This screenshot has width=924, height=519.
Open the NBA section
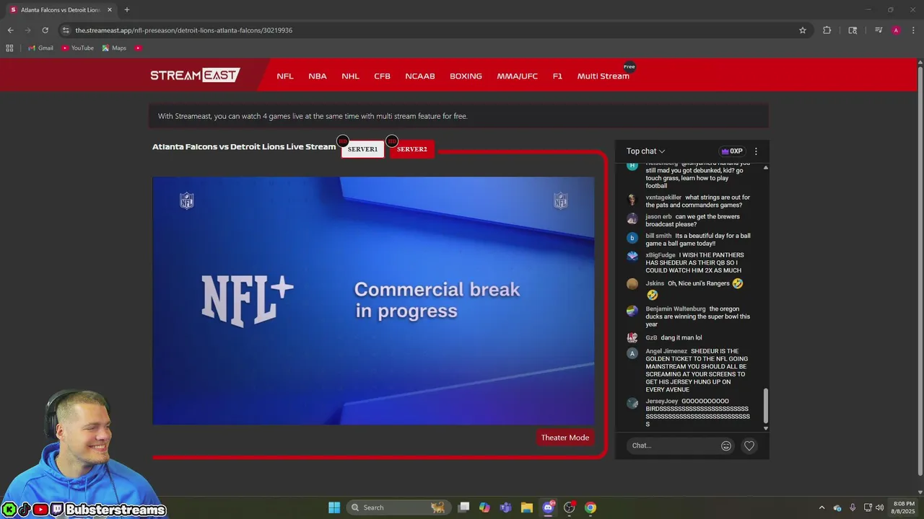318,76
